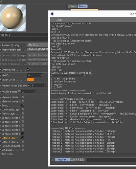The height and width of the screenshot is (169, 136).
Task: Enable the Refraction Layer checkbox
Action: pos(23,146)
